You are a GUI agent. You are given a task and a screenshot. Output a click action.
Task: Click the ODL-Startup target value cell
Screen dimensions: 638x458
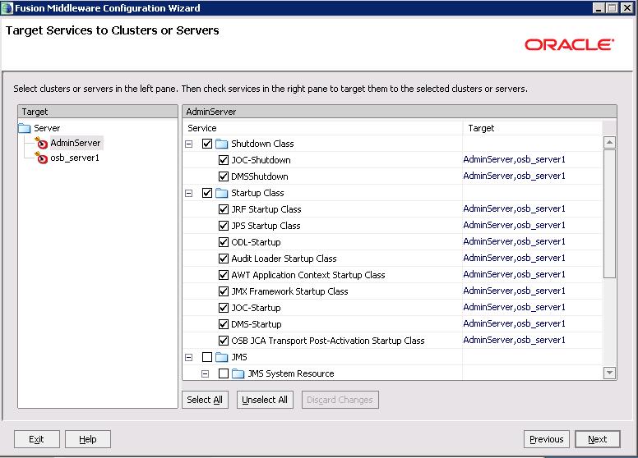pos(532,242)
